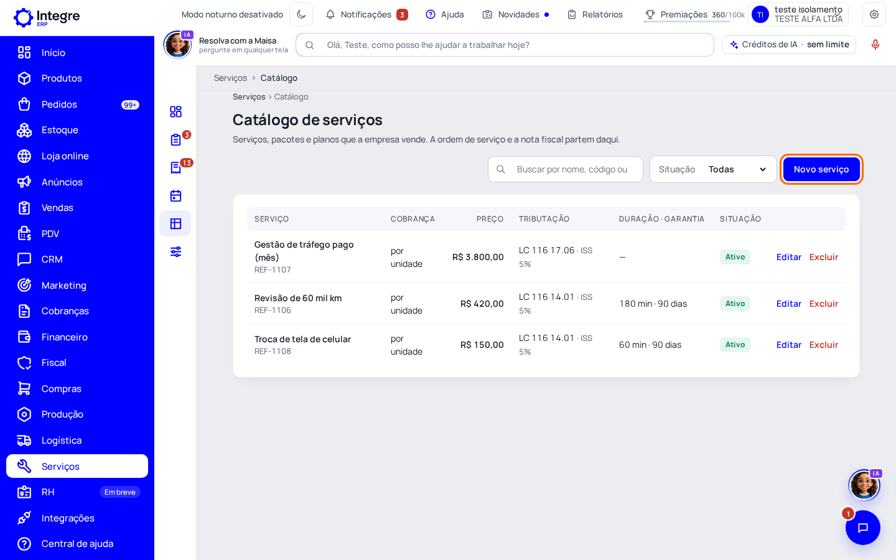Click the Ativo badge for Revisão de 60 mil km
896x560 pixels.
[735, 304]
